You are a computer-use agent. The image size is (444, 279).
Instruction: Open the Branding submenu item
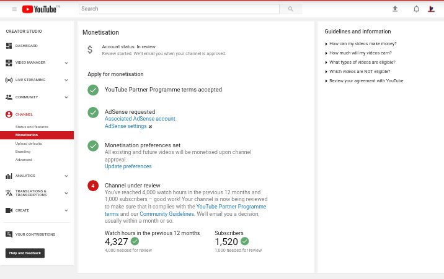(23, 152)
